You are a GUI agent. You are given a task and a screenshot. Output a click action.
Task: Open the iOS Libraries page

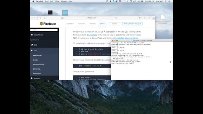pos(36,69)
